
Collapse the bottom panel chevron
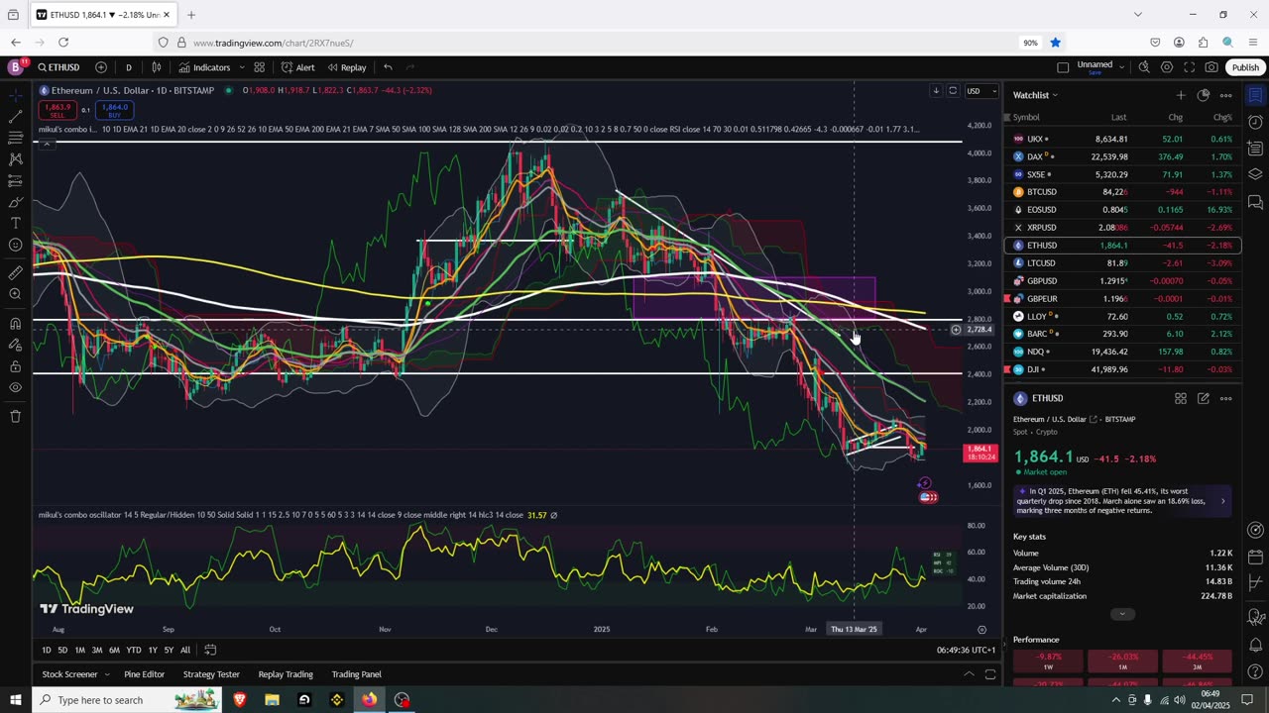[x=969, y=674]
